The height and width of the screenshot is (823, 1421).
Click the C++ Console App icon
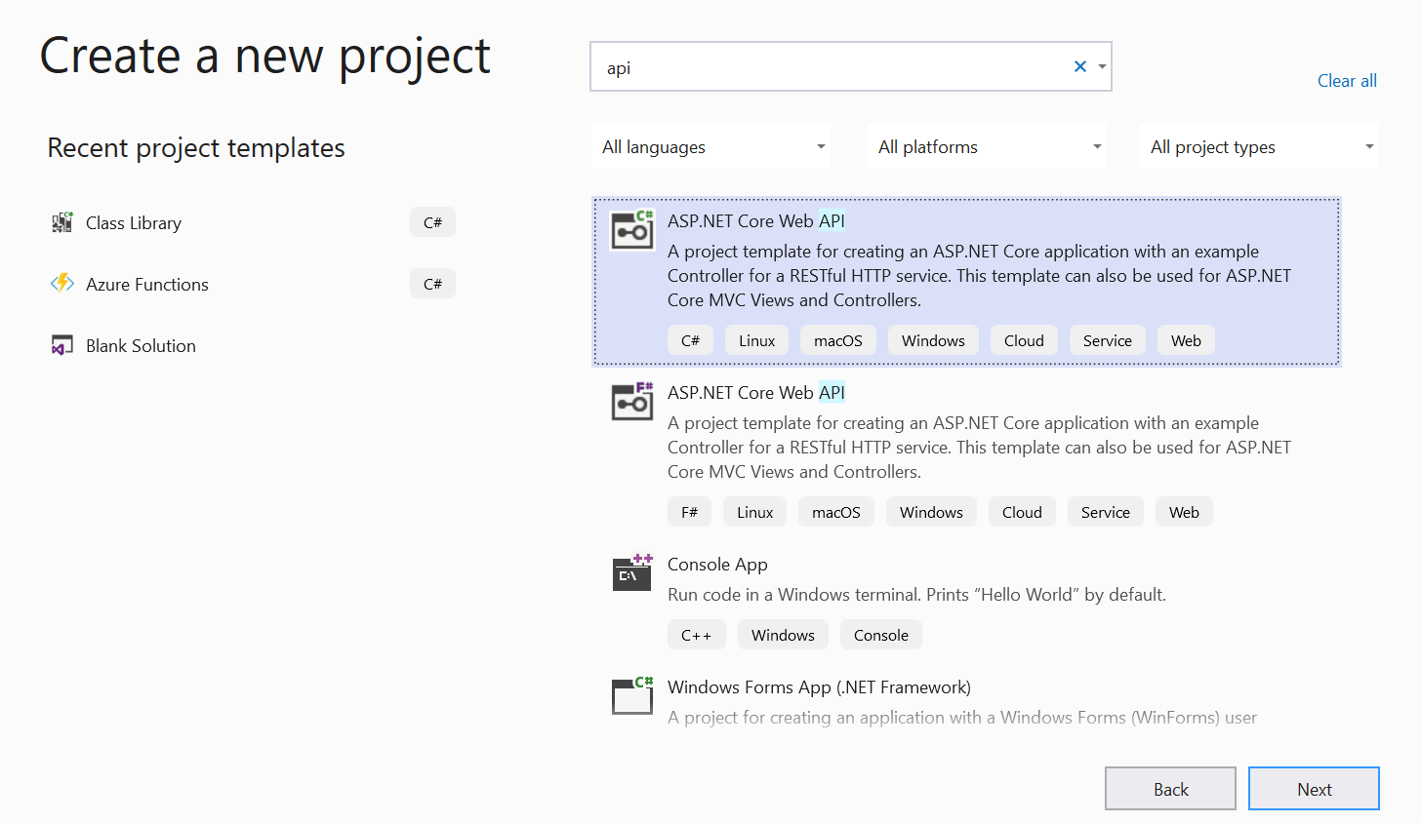tap(632, 572)
